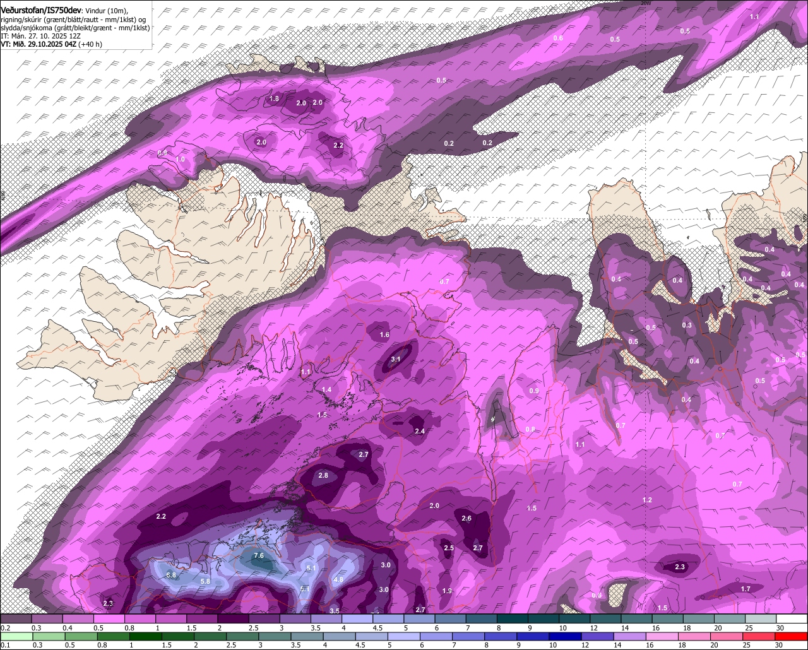Click the '30' label in the upper legend row

click(780, 629)
